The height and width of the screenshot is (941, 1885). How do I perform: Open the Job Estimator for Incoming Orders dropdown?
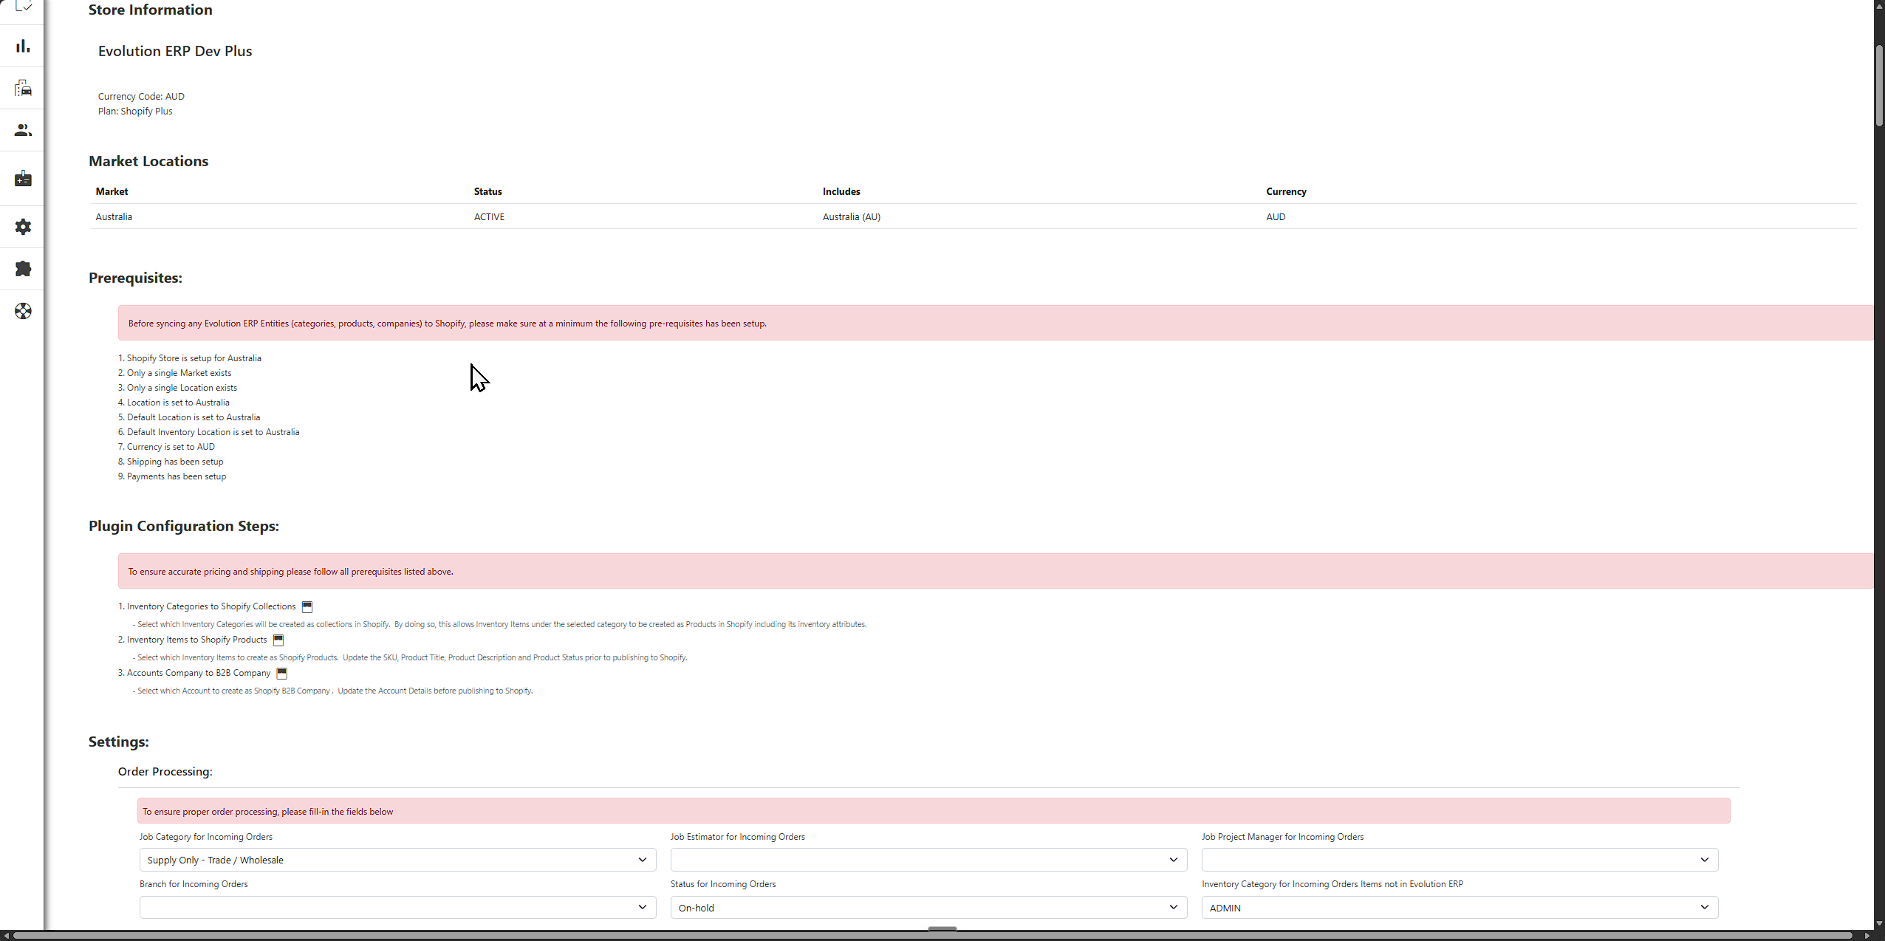click(x=928, y=860)
